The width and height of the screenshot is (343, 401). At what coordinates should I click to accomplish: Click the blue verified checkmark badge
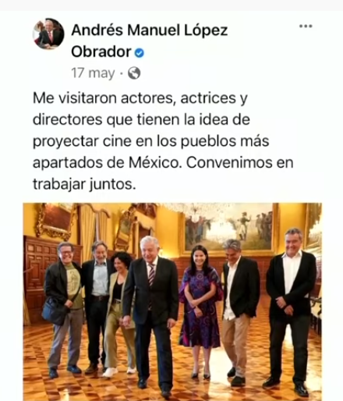tap(140, 53)
